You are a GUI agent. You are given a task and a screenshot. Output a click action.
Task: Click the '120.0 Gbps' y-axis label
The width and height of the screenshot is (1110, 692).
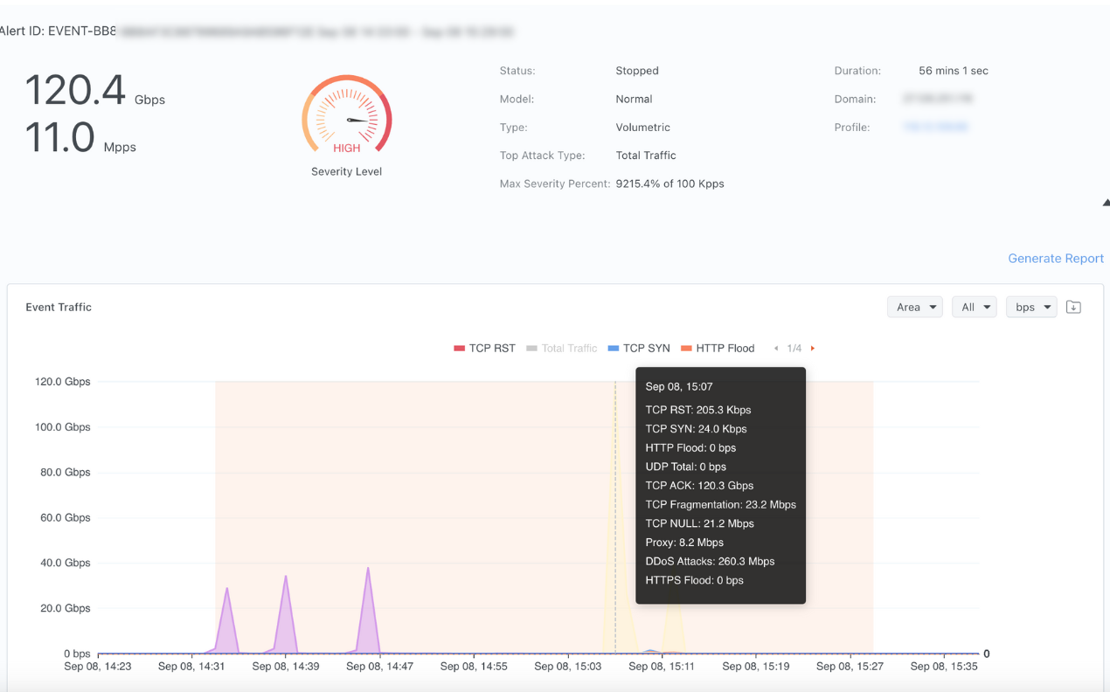(63, 382)
